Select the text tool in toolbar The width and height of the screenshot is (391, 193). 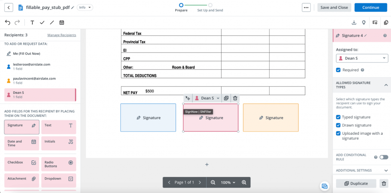click(32, 22)
